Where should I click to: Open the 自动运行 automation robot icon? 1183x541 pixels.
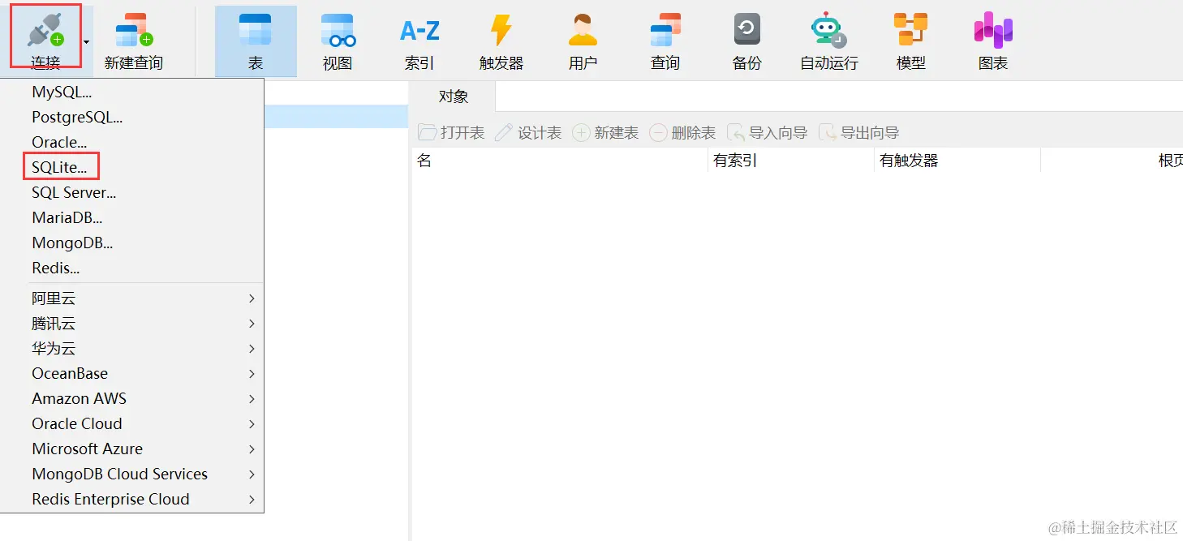828,31
